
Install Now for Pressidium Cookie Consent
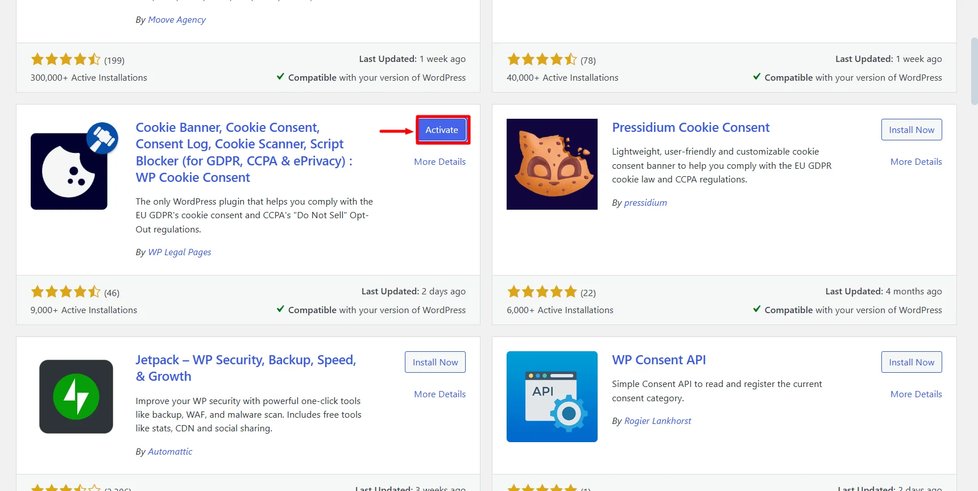[x=911, y=130]
